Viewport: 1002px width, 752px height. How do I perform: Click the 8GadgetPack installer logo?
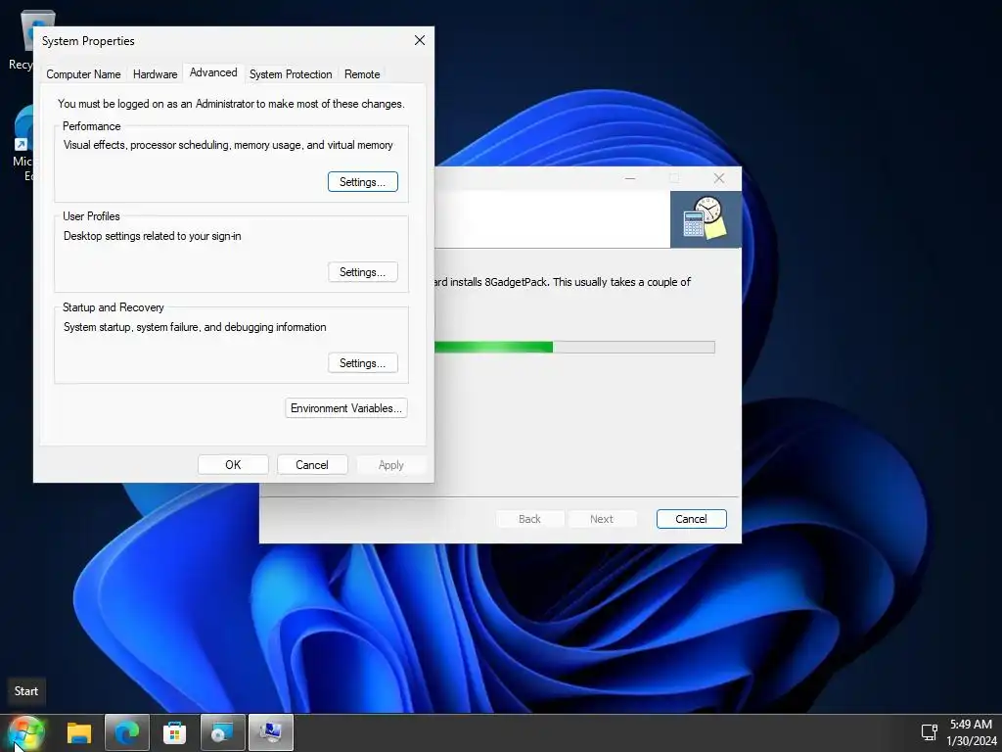(x=706, y=219)
